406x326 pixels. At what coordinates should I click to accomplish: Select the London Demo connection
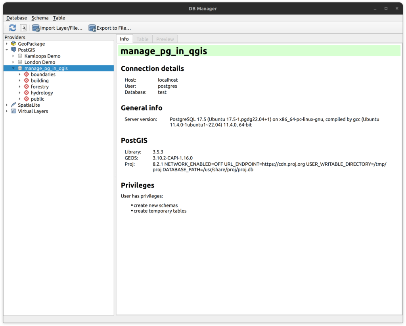(x=40, y=62)
